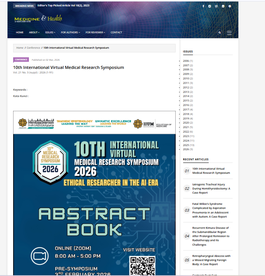The image size is (265, 276).
Task: Open the FOR REVIEWER dropdown
Action: point(95,33)
